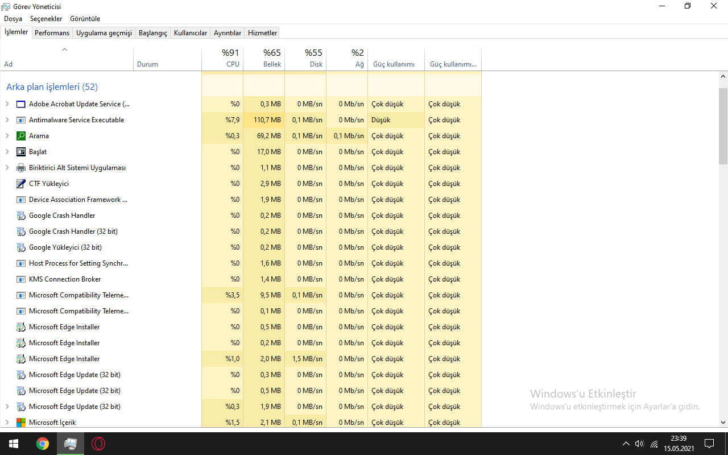Viewport: 728px width, 455px height.
Task: Open the volume control in system tray
Action: click(639, 444)
